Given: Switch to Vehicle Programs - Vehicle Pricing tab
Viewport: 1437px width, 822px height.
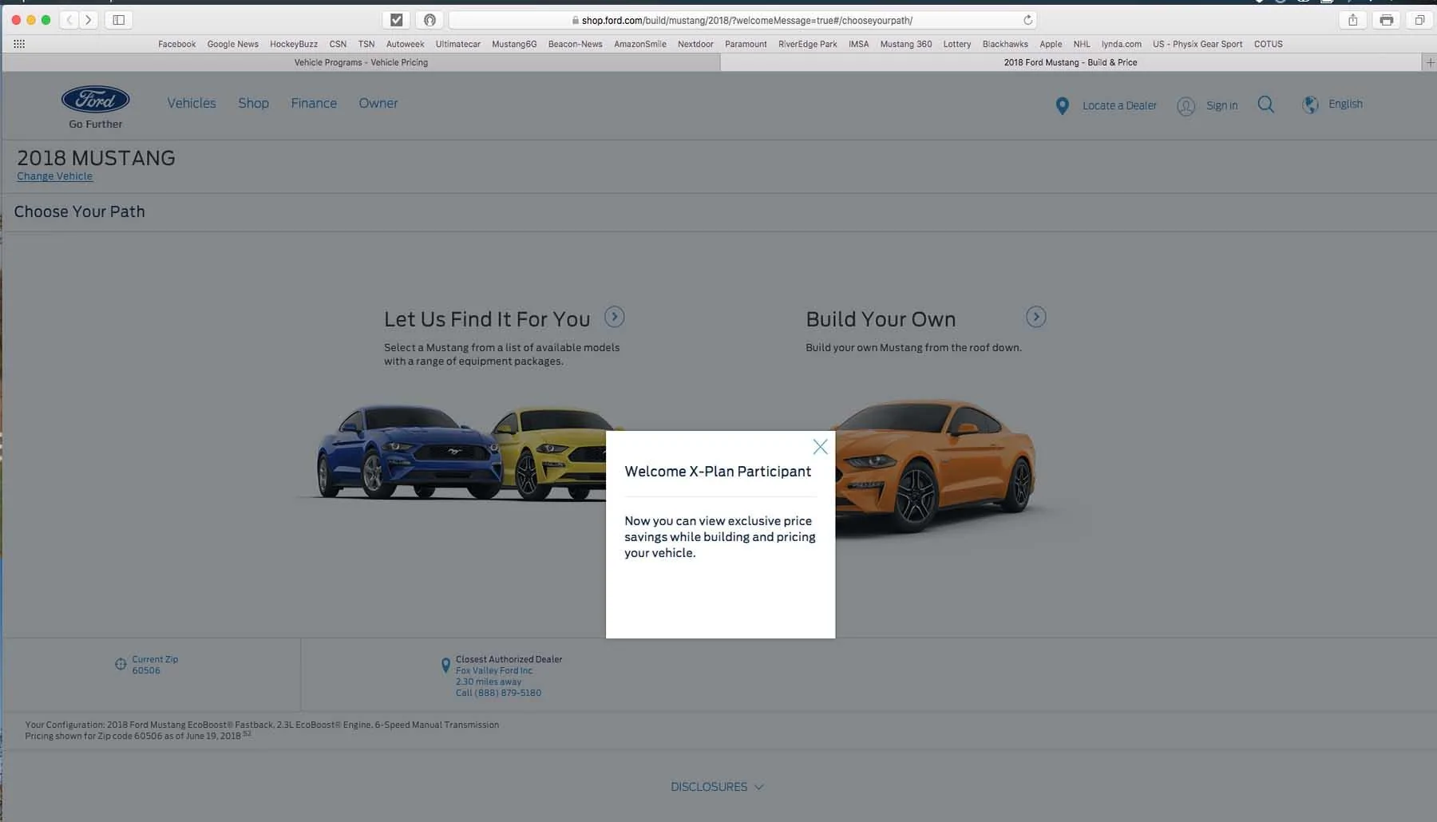Looking at the screenshot, I should tap(361, 62).
